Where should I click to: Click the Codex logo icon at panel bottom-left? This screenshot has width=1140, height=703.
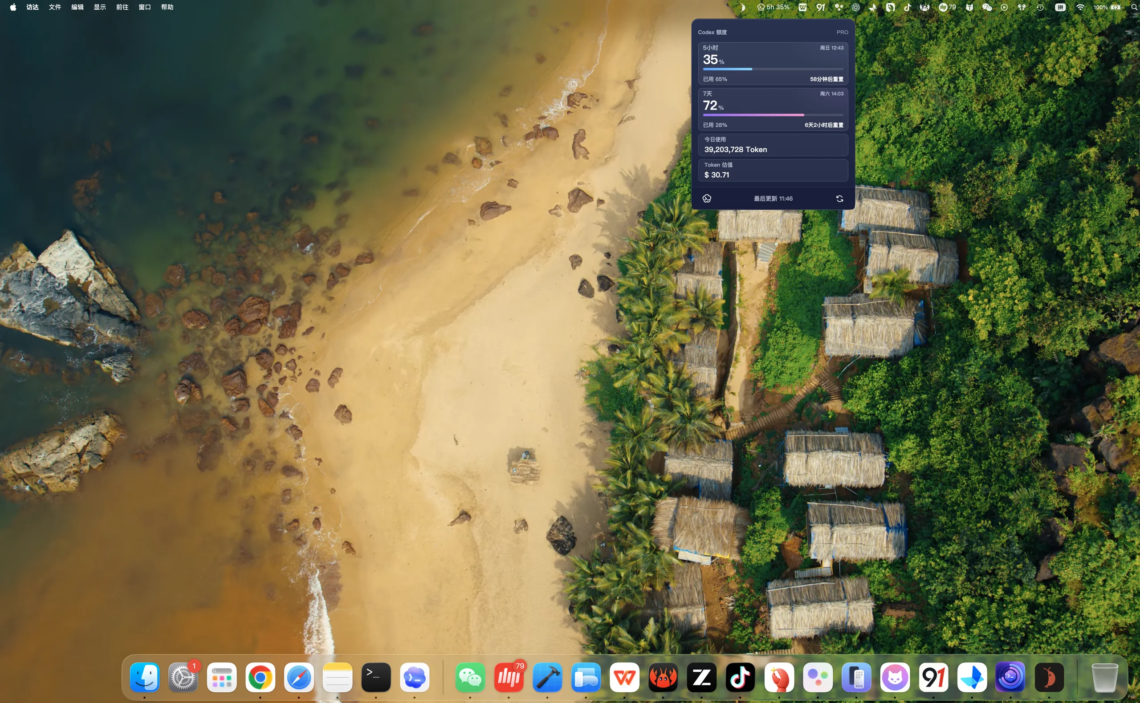(707, 199)
